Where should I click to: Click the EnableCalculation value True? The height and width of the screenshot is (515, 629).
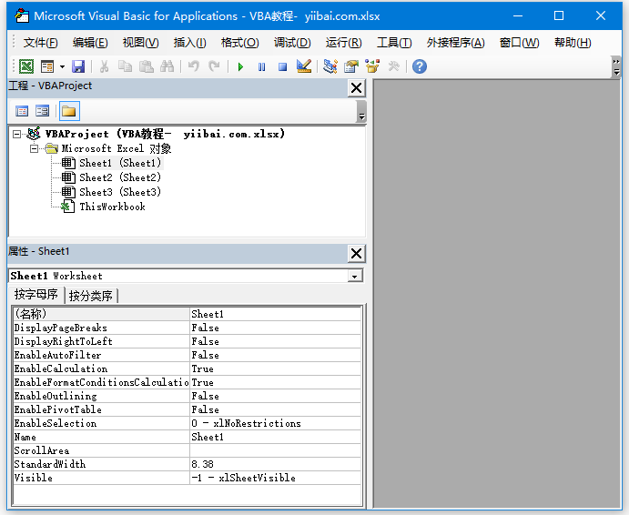point(275,369)
